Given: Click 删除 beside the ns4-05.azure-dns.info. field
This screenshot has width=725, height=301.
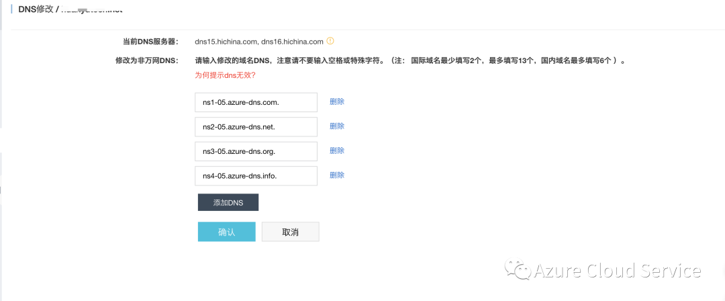Looking at the screenshot, I should (337, 175).
